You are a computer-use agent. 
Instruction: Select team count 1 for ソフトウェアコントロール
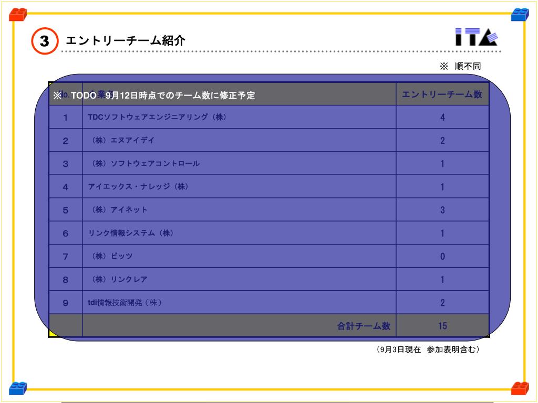(442, 164)
